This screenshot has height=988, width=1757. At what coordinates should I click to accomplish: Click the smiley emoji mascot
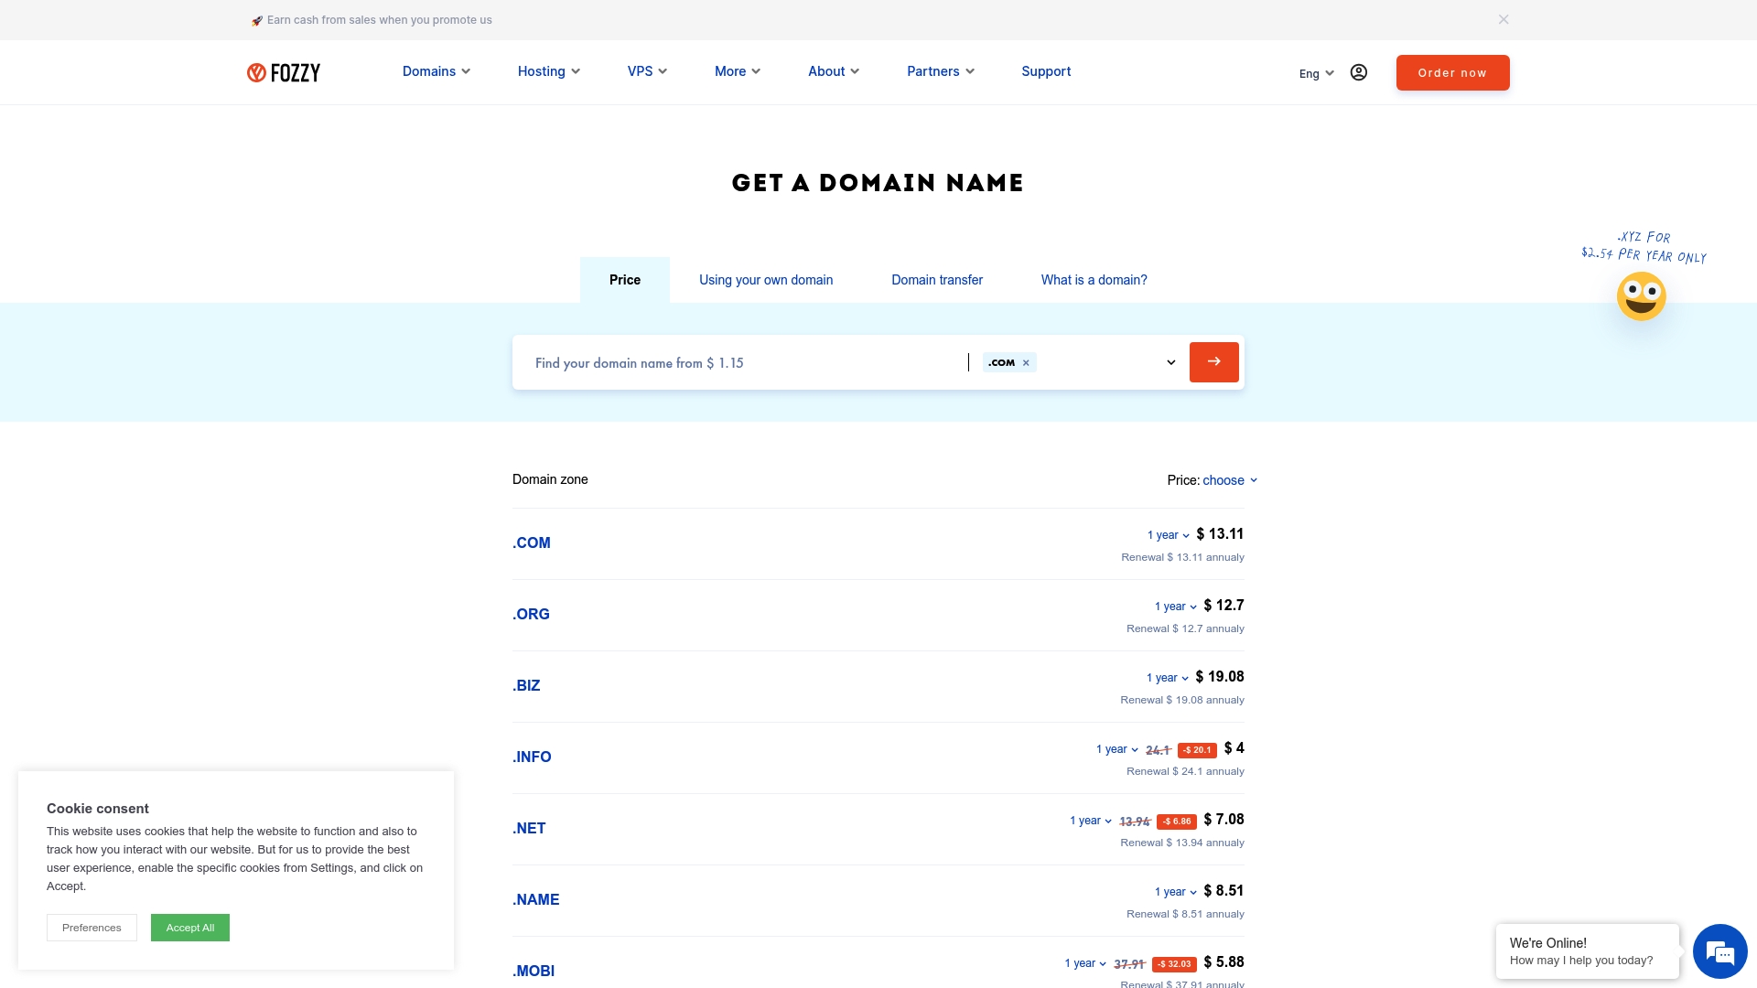pos(1641,296)
